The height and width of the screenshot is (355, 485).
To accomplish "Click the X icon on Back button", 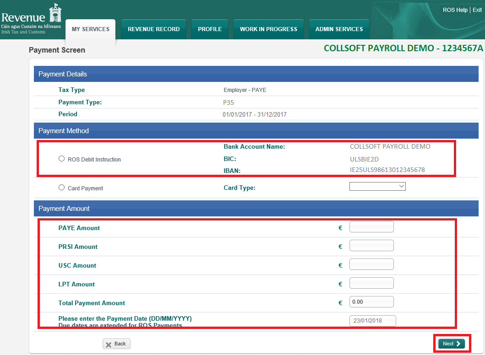I will pos(109,344).
